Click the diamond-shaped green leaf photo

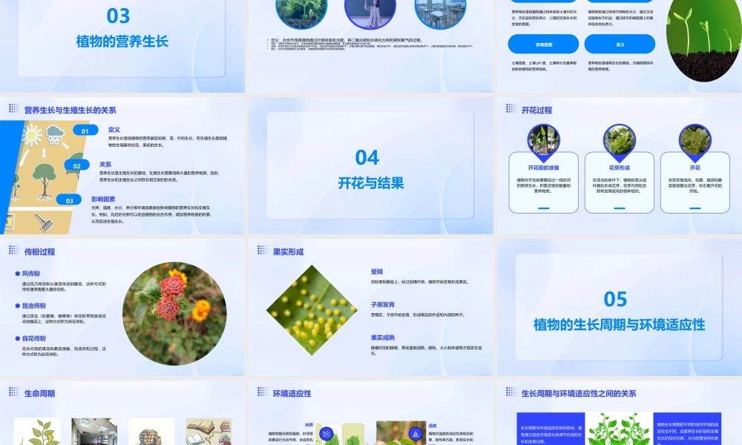tap(312, 310)
